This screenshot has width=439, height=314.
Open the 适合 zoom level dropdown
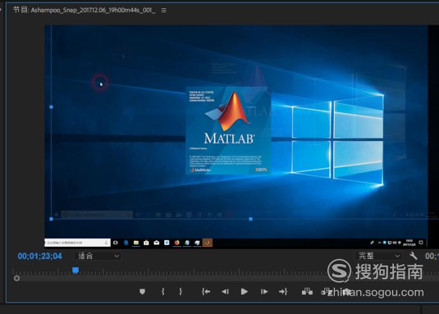[98, 256]
